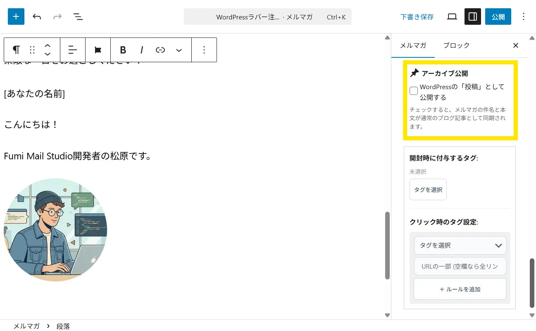Open the document overview list
536x331 pixels.
pos(78,17)
